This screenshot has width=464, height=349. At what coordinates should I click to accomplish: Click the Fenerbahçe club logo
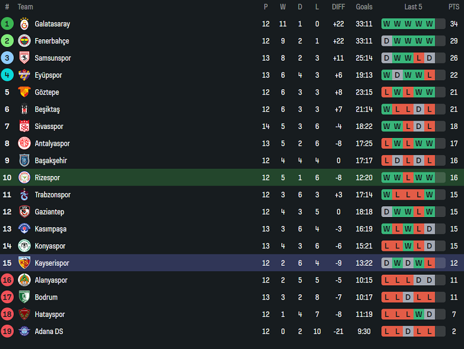point(24,41)
